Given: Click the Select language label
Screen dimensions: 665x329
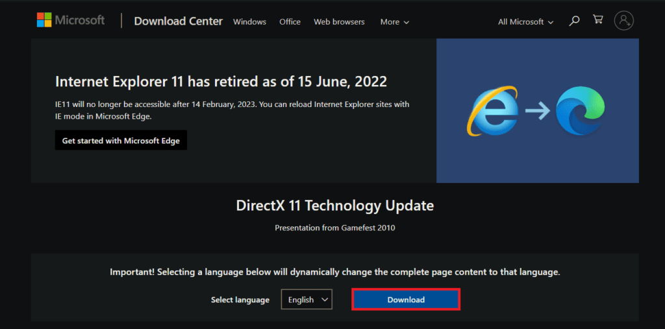Looking at the screenshot, I should tap(240, 300).
